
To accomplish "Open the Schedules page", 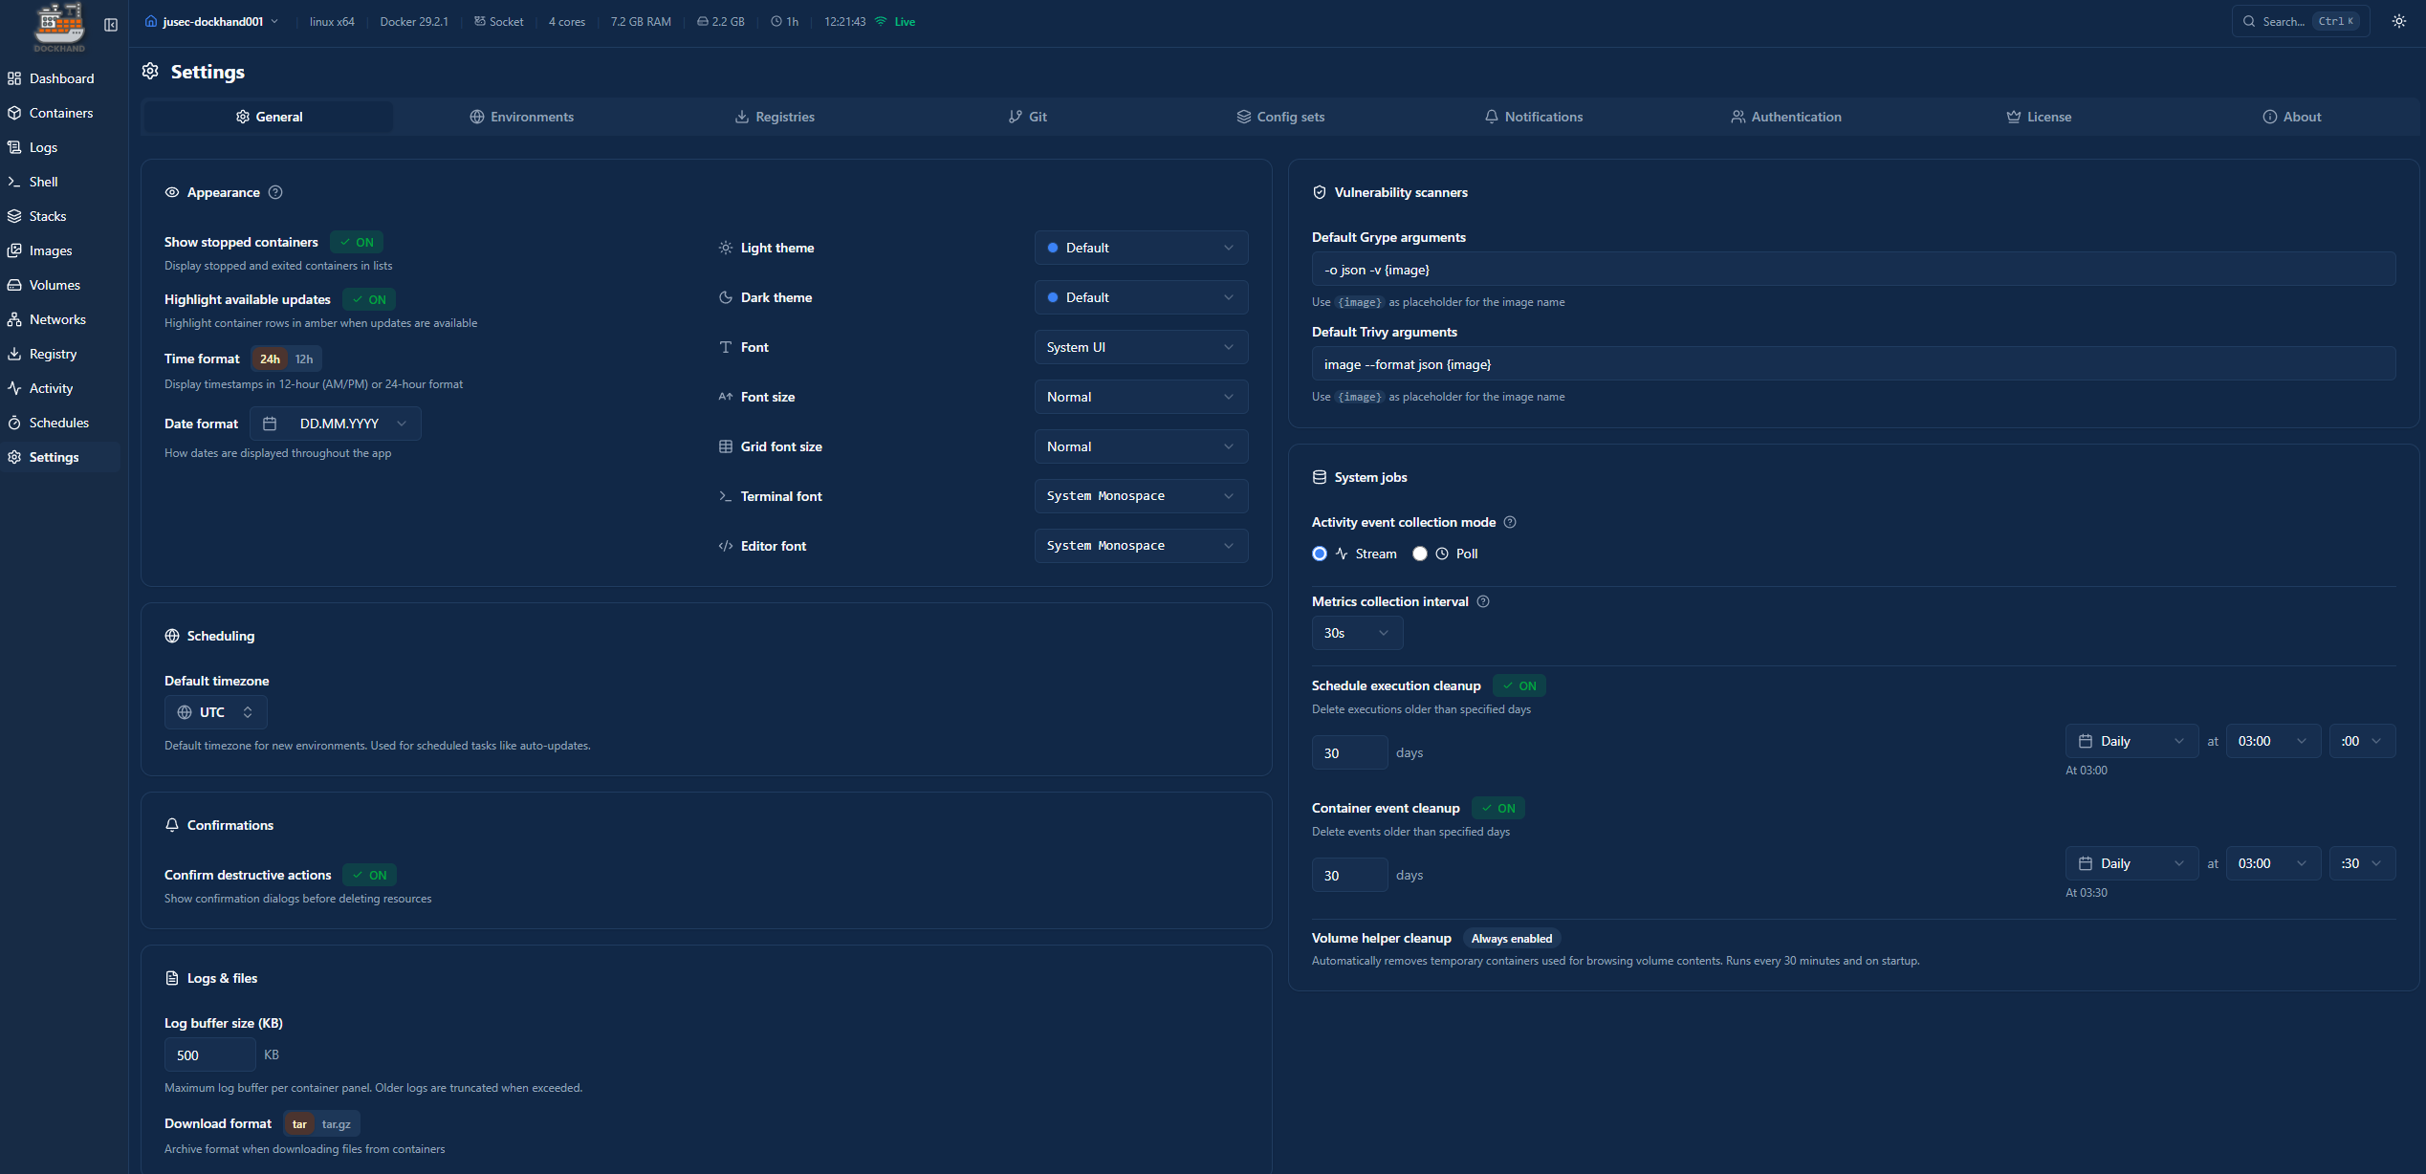I will (58, 423).
